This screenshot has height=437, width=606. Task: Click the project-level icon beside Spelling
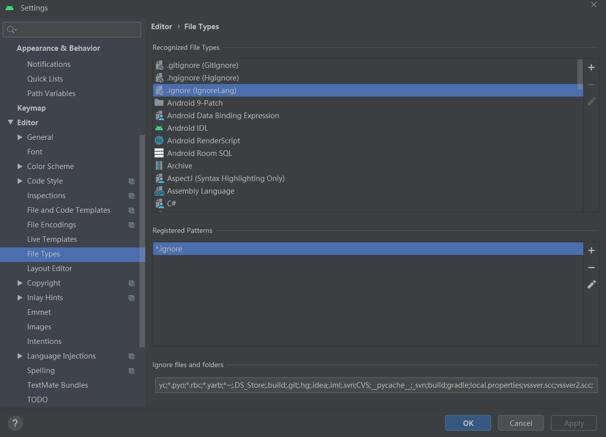[x=132, y=371]
